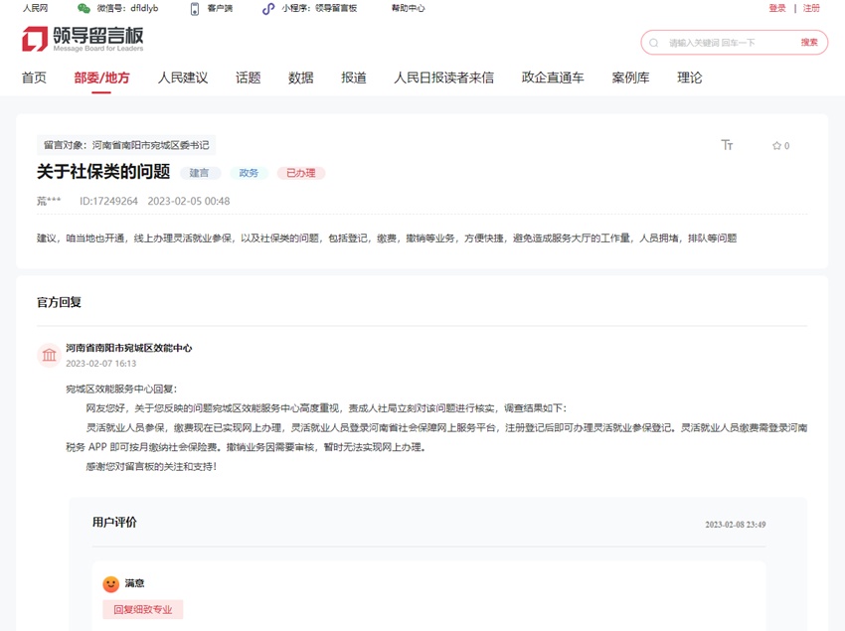Open the 部委/地方 navigation tab
Screen dimensions: 845x631
101,78
